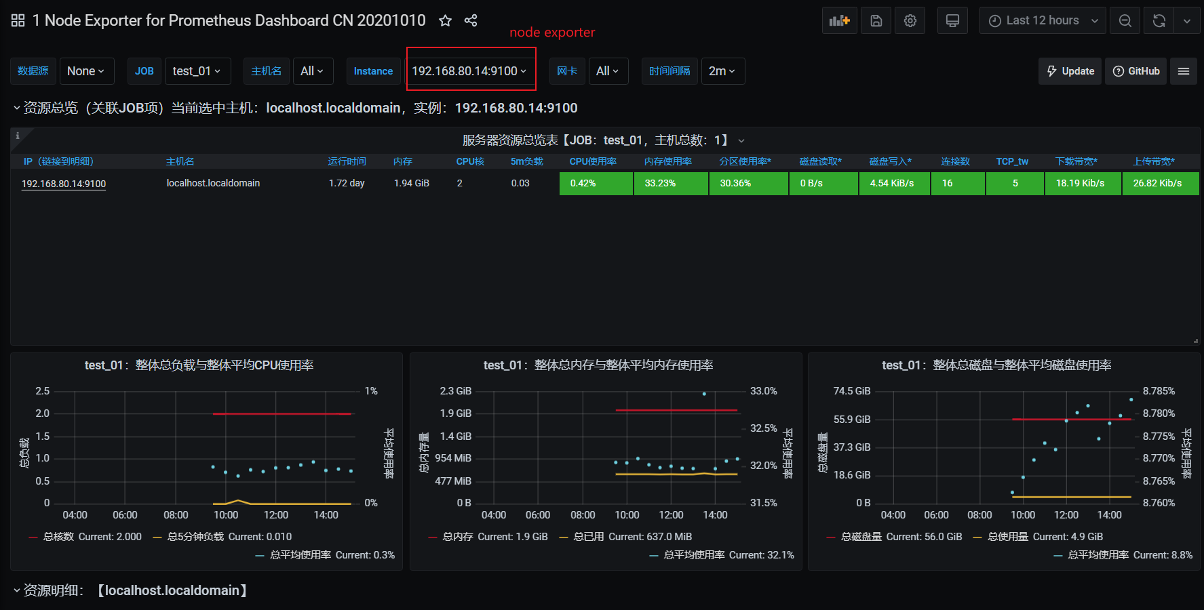Open the 服务器资源总览表 panel title menu
Image resolution: width=1204 pixels, height=610 pixels.
click(x=604, y=140)
